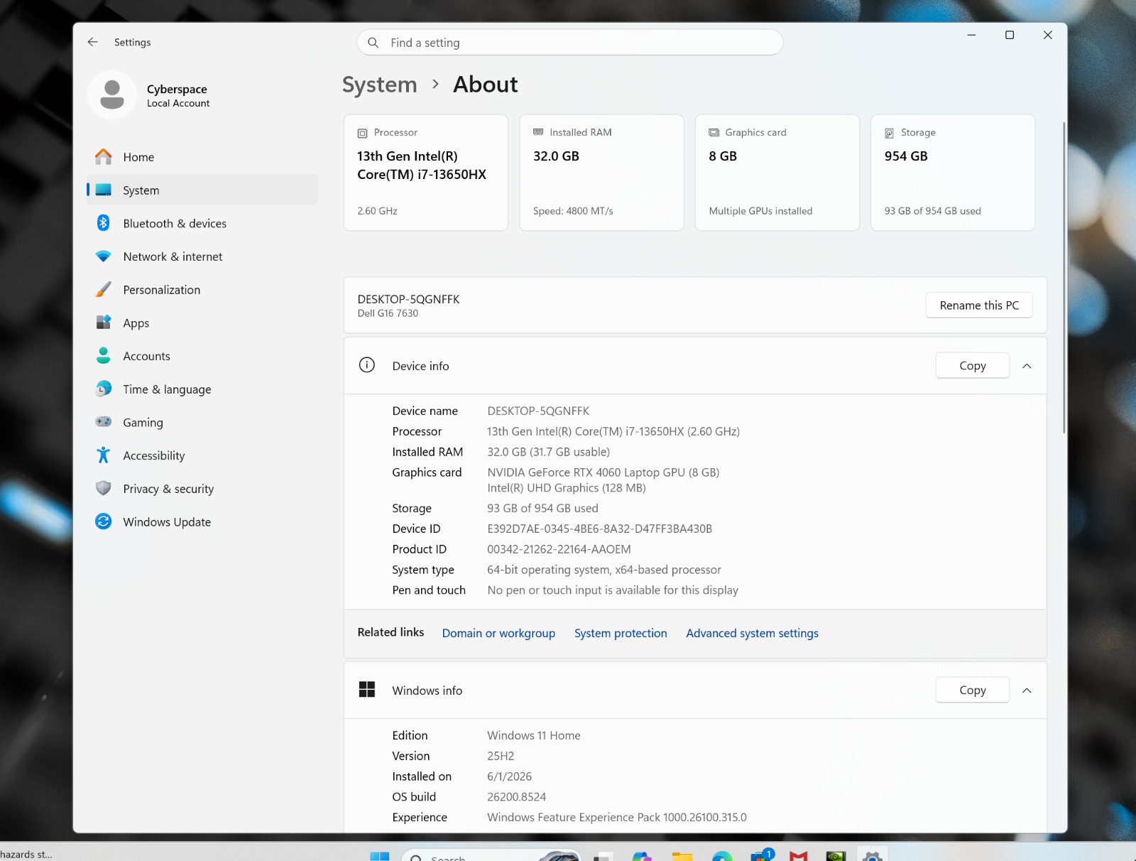The height and width of the screenshot is (861, 1136).
Task: Click the text '32.0 GB (31.7 GB usable)'
Action: [548, 452]
